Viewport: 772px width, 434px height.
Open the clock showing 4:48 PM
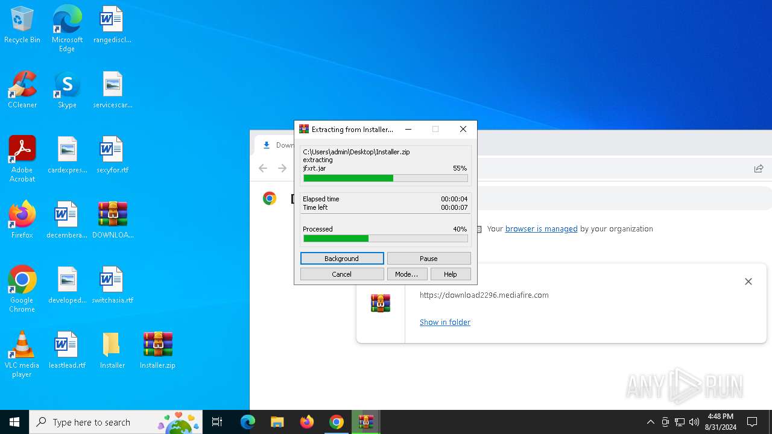pyautogui.click(x=721, y=422)
